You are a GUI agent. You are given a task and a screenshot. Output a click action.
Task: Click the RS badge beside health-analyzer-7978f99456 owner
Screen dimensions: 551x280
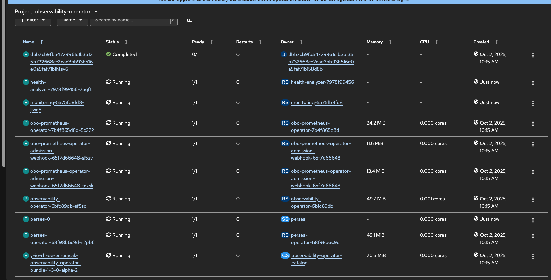[285, 82]
